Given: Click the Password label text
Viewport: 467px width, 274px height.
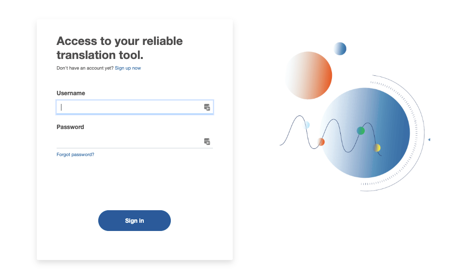Looking at the screenshot, I should (70, 127).
